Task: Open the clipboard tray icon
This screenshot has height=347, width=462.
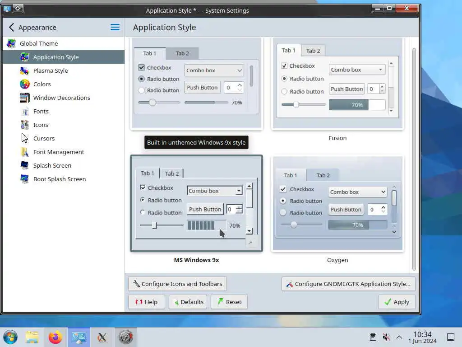Action: point(373,337)
